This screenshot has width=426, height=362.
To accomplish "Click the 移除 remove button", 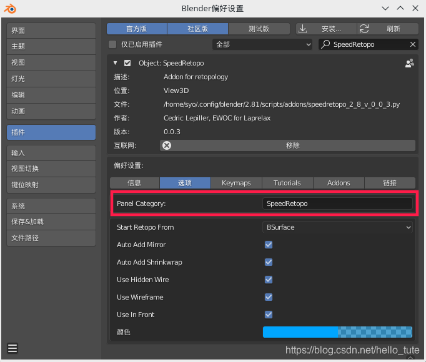I will [x=287, y=145].
